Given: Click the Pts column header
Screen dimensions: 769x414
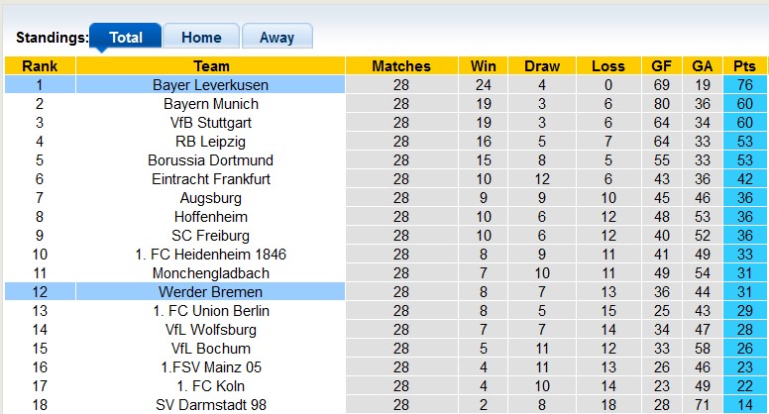Looking at the screenshot, I should point(744,66).
